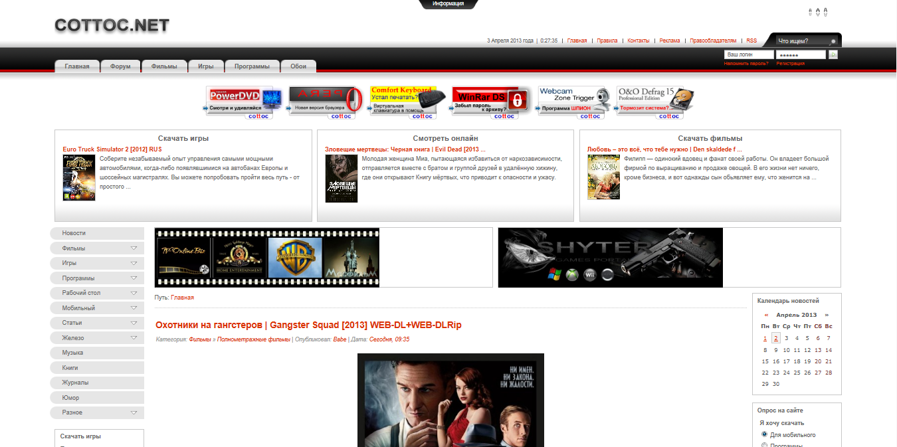Viewport: 897px width, 447px height.
Task: Select the 'Программы' poll option
Action: click(764, 445)
